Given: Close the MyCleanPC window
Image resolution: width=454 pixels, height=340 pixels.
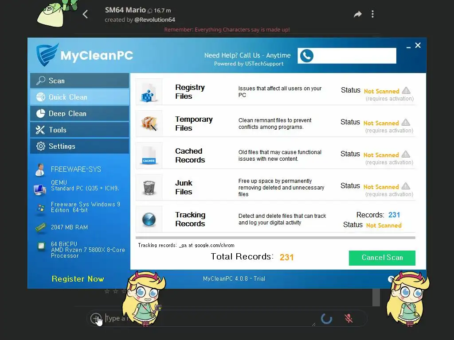Looking at the screenshot, I should point(418,46).
